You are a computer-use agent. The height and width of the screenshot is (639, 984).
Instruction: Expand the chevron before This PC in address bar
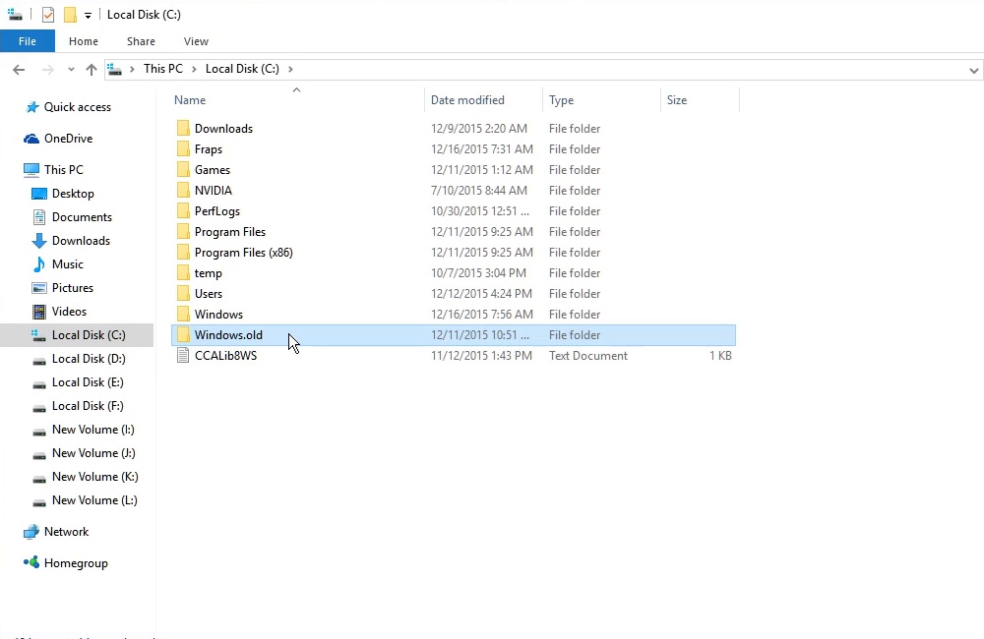132,69
